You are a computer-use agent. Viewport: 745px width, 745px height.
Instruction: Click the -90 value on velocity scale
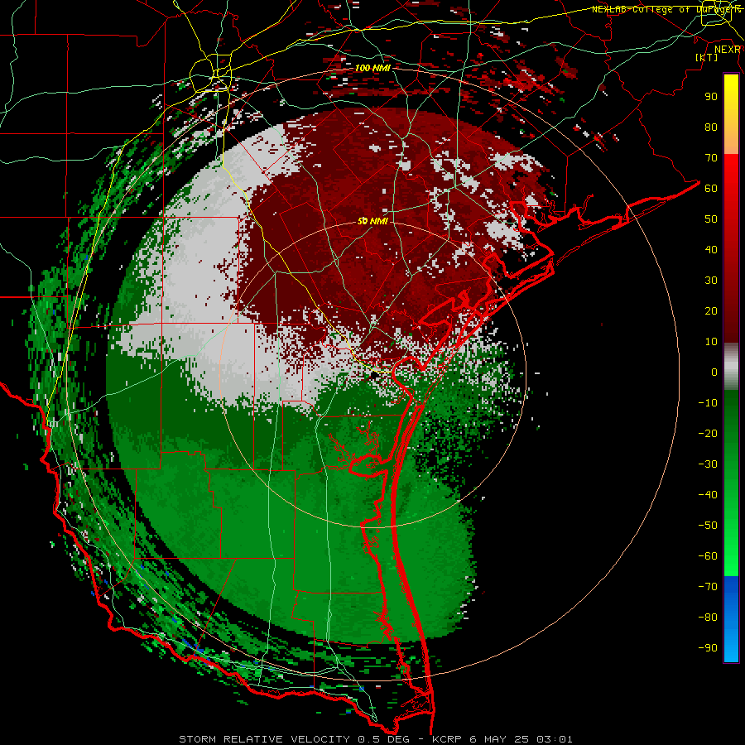click(x=708, y=648)
